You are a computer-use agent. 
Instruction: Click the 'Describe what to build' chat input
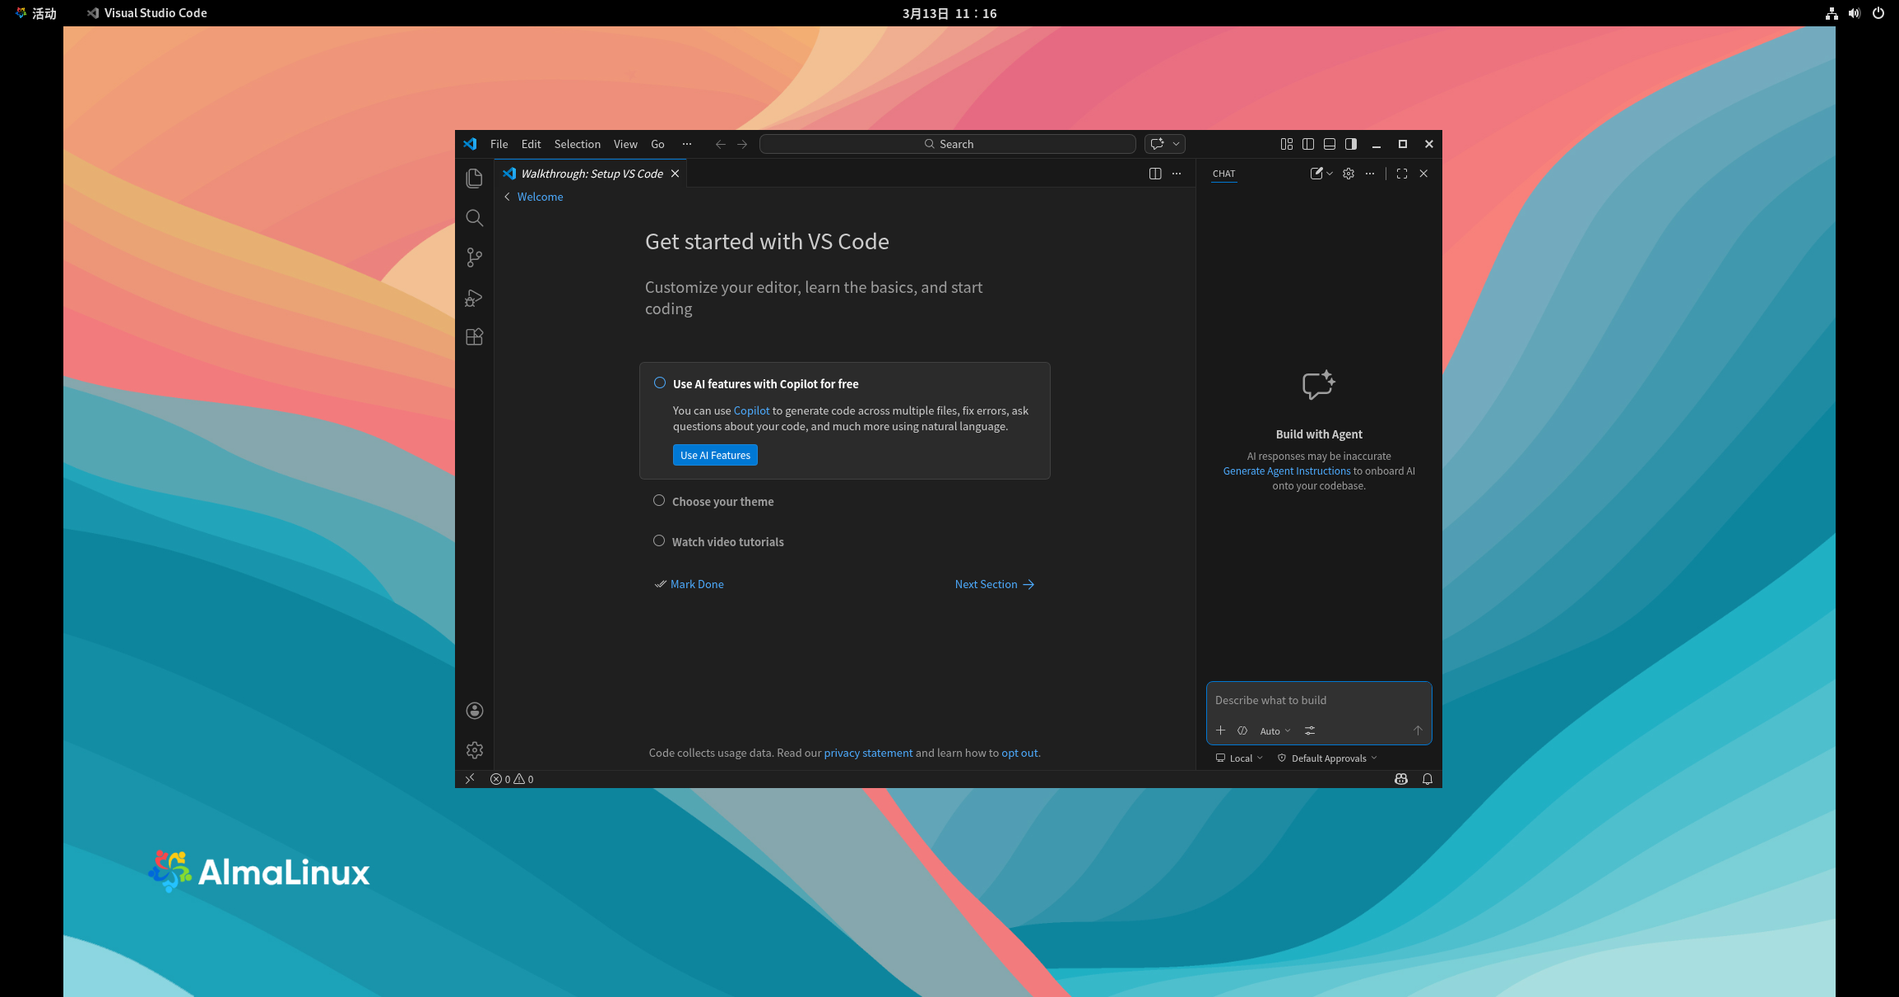coord(1316,700)
